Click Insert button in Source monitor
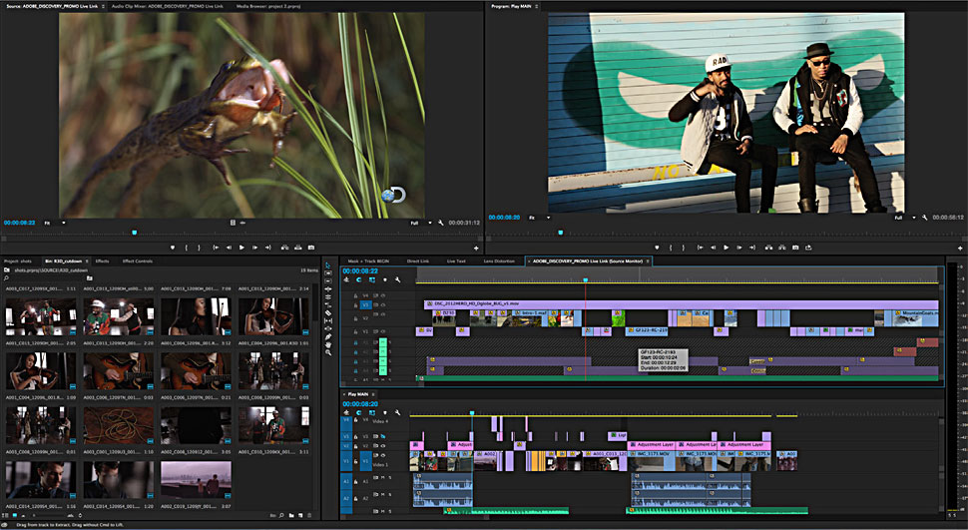The height and width of the screenshot is (530, 968). [284, 248]
